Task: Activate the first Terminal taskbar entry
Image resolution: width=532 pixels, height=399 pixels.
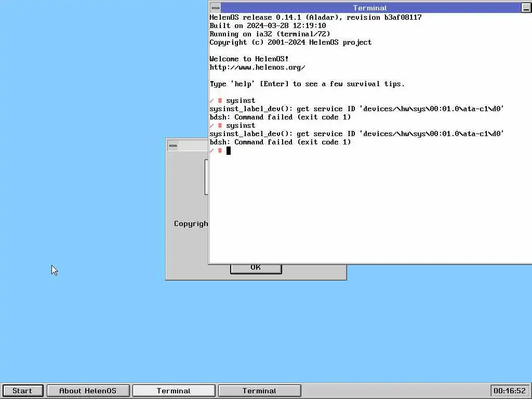Action: coord(174,391)
